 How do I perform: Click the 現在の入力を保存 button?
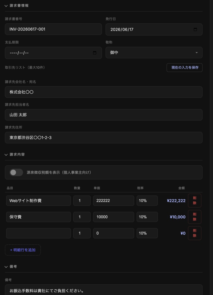(185, 67)
